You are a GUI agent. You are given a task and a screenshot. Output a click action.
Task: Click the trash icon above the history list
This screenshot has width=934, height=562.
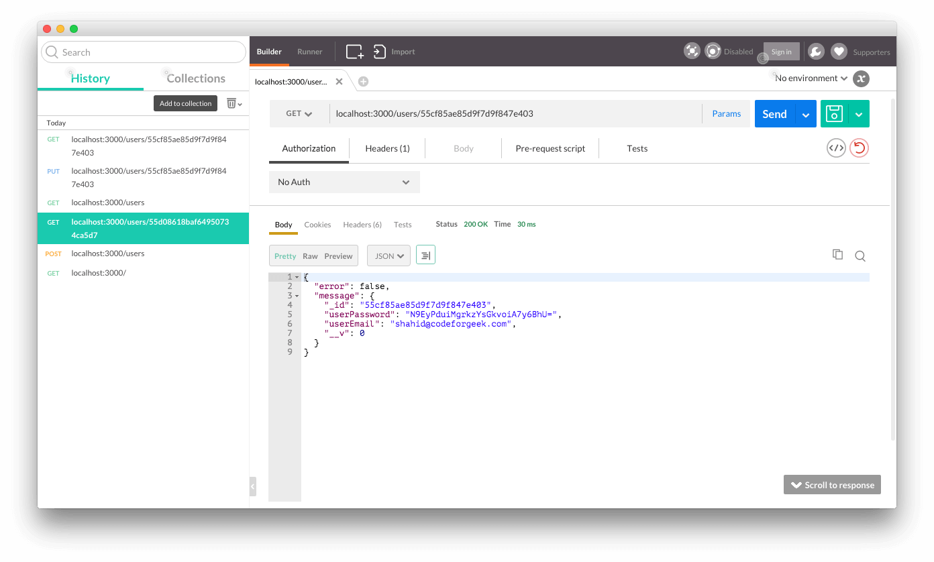[x=231, y=103]
